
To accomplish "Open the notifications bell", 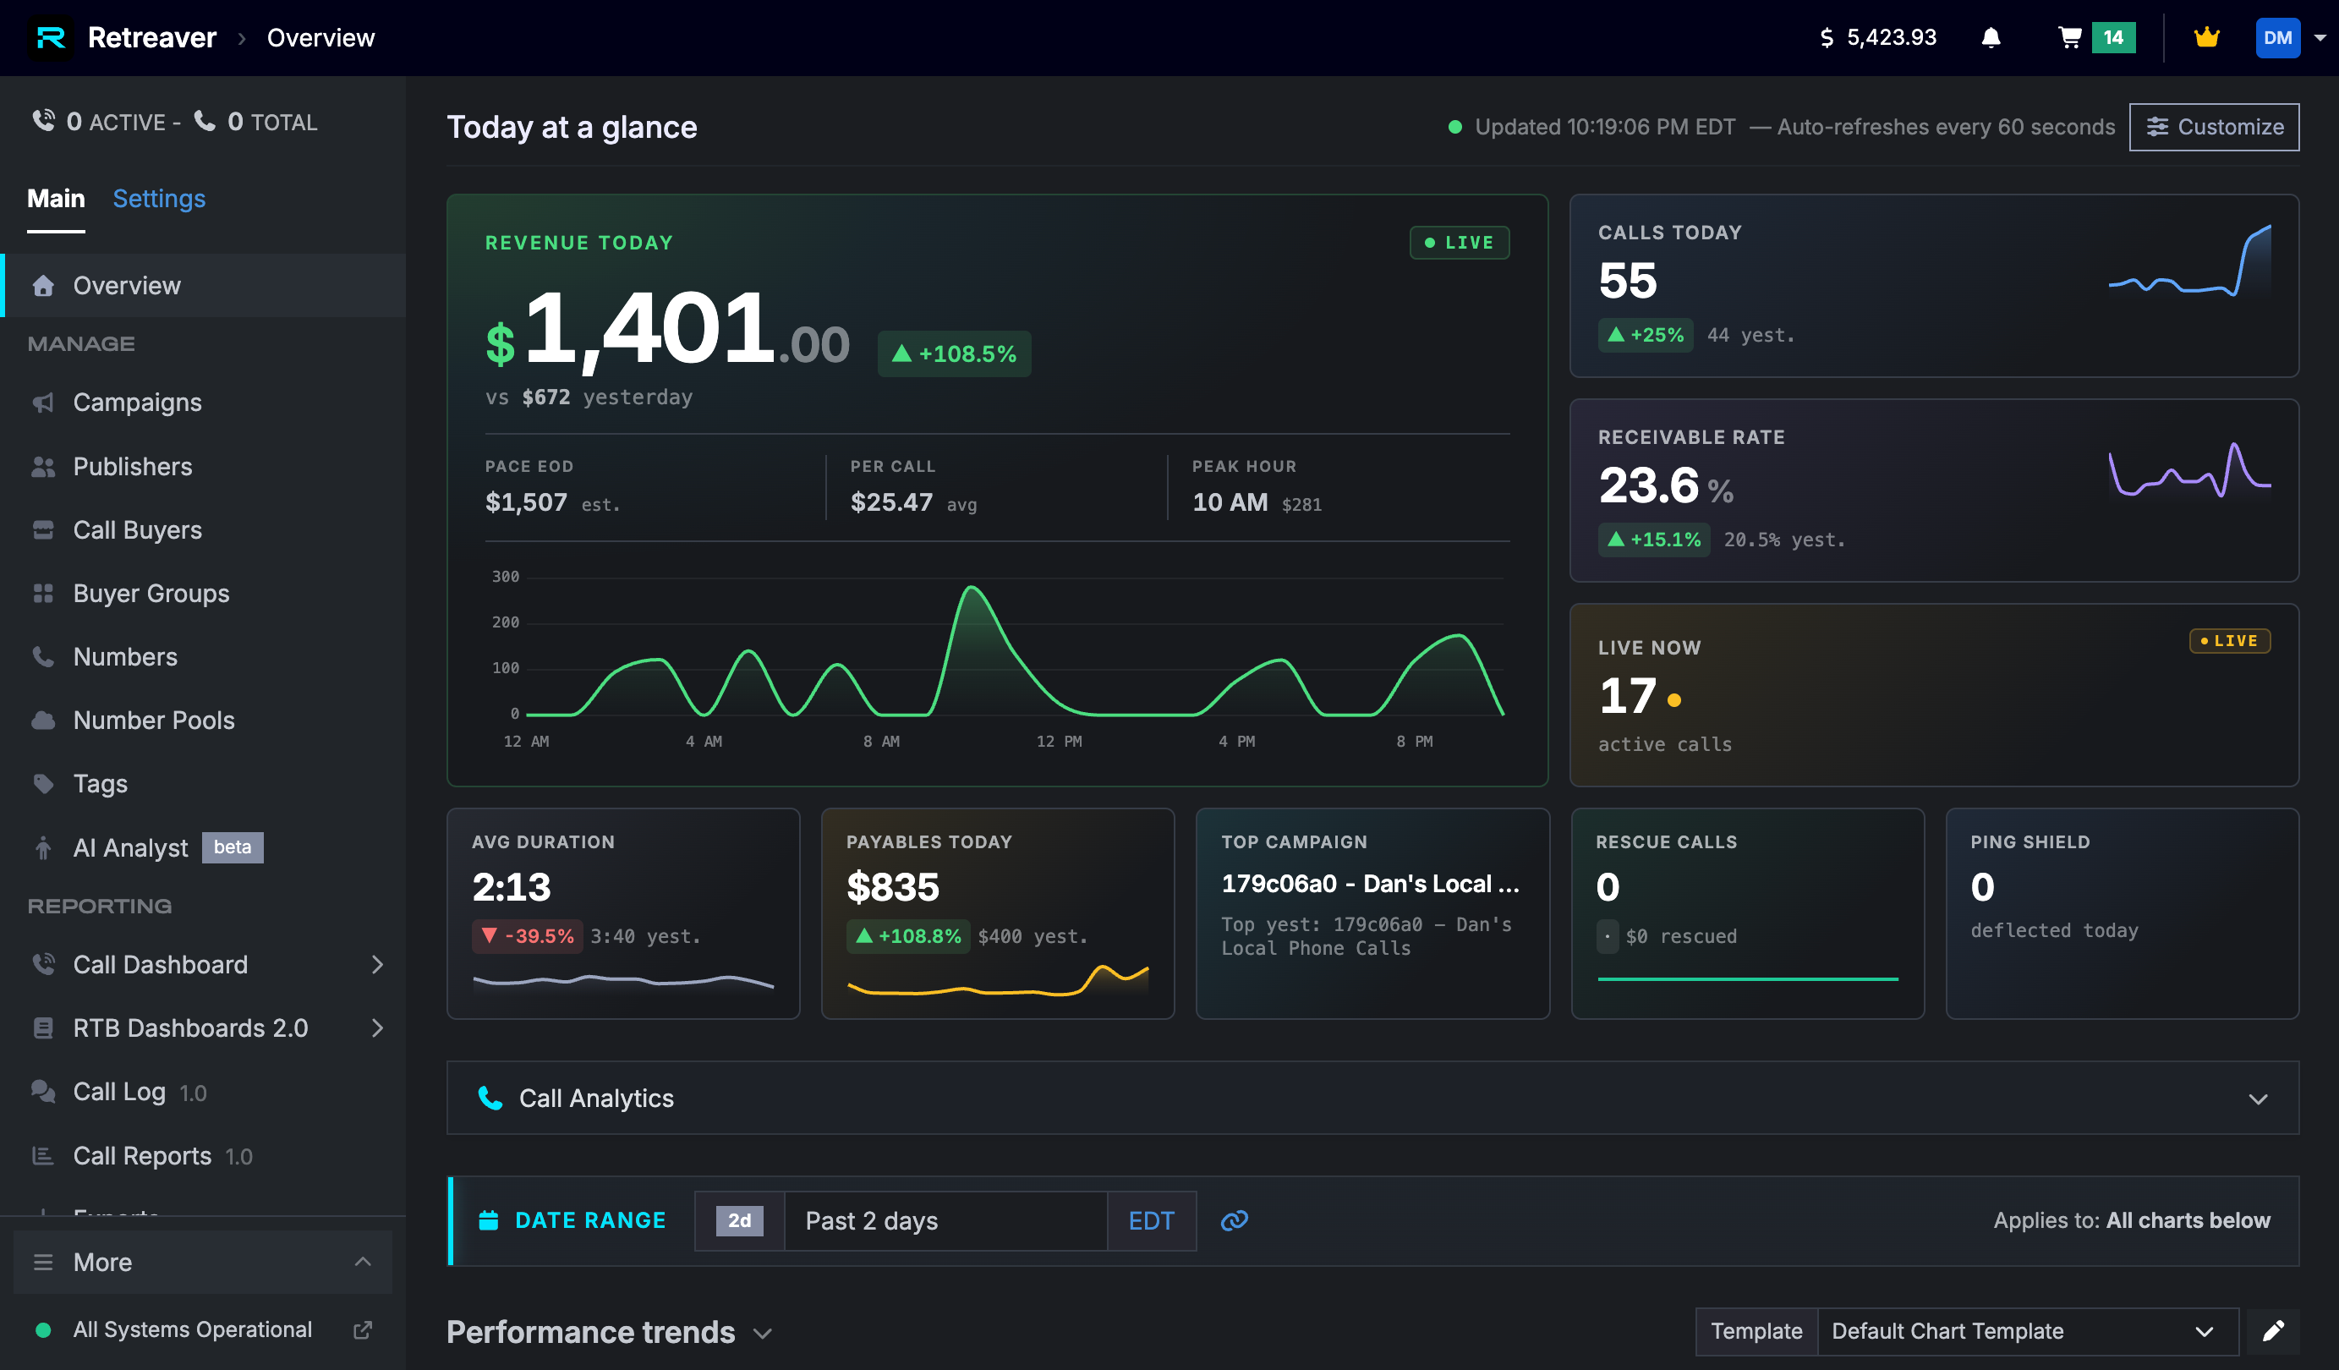I will click(x=1990, y=38).
